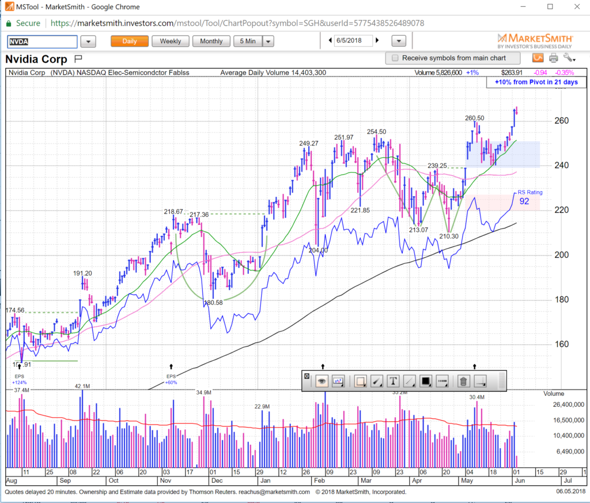The width and height of the screenshot is (590, 503).
Task: Go to next date arrow
Action: [377, 40]
